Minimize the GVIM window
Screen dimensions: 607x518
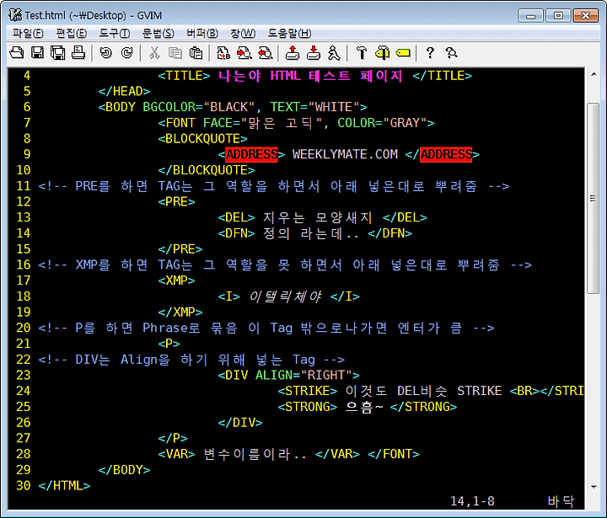click(x=531, y=16)
